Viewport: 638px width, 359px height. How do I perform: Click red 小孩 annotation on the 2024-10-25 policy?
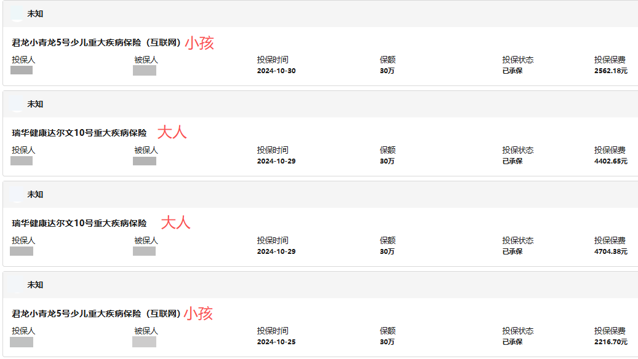point(199,314)
